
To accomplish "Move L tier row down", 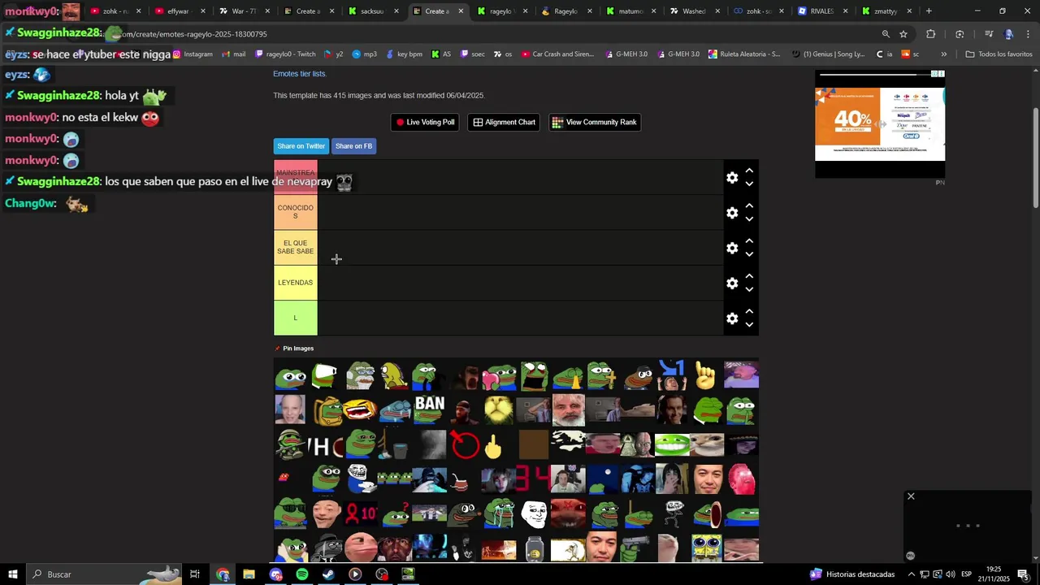I will [749, 325].
